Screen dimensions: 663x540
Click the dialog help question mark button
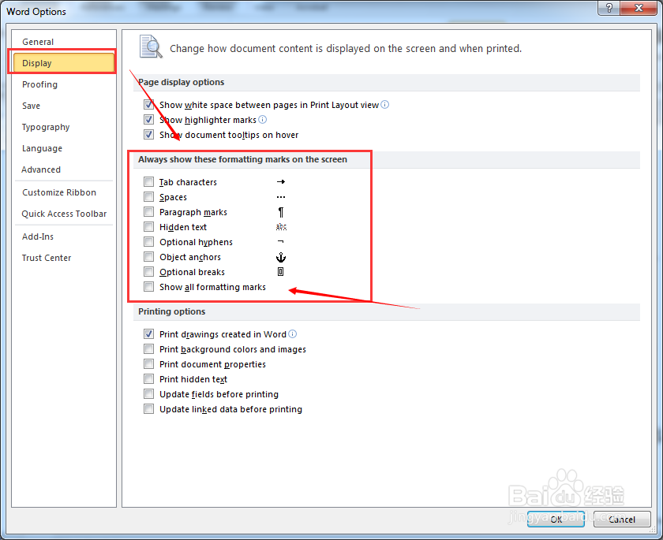pos(609,8)
